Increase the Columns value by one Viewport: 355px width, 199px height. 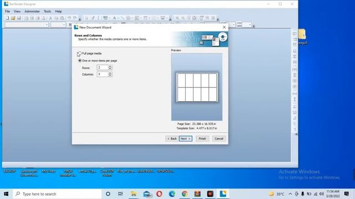(110, 73)
